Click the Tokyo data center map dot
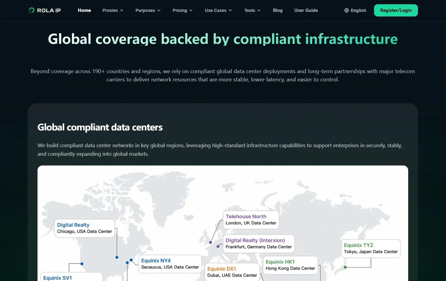The height and width of the screenshot is (281, 446). 345,267
